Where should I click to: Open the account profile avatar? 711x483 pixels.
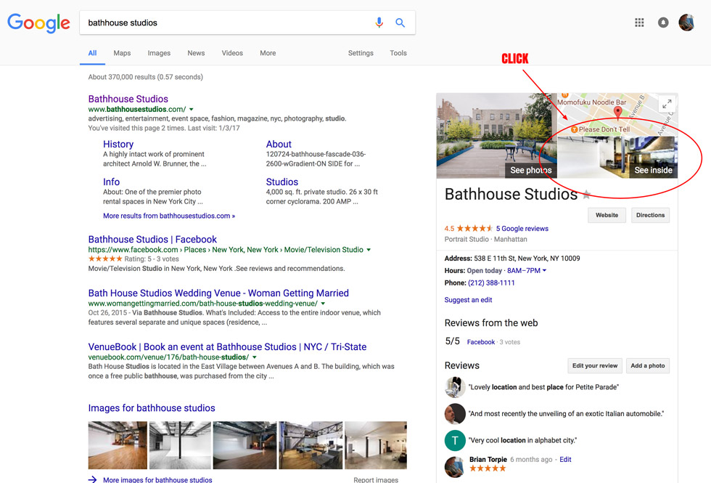coord(686,23)
